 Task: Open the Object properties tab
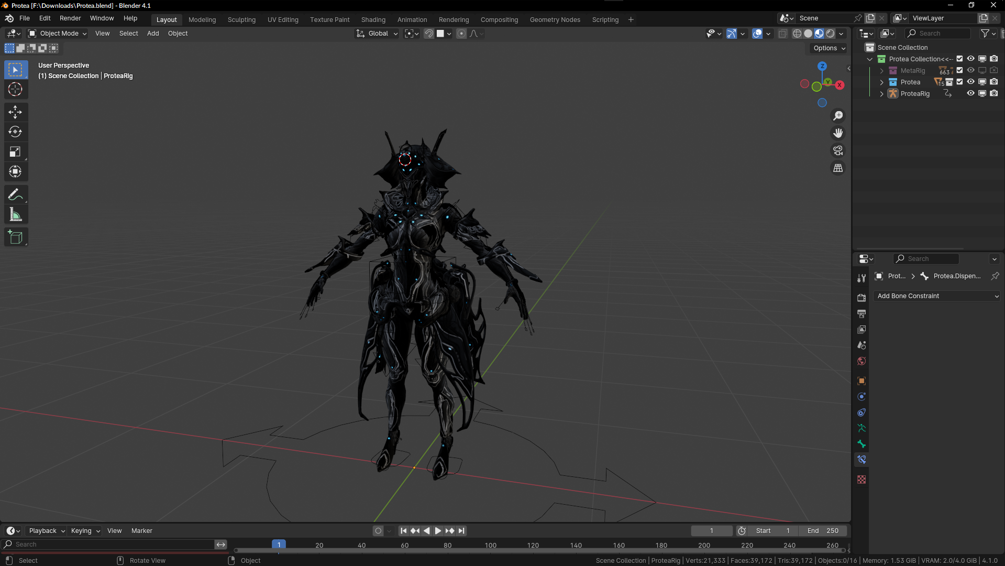862,381
